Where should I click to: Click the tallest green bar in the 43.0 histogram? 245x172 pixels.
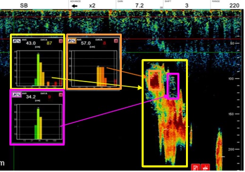(38, 69)
